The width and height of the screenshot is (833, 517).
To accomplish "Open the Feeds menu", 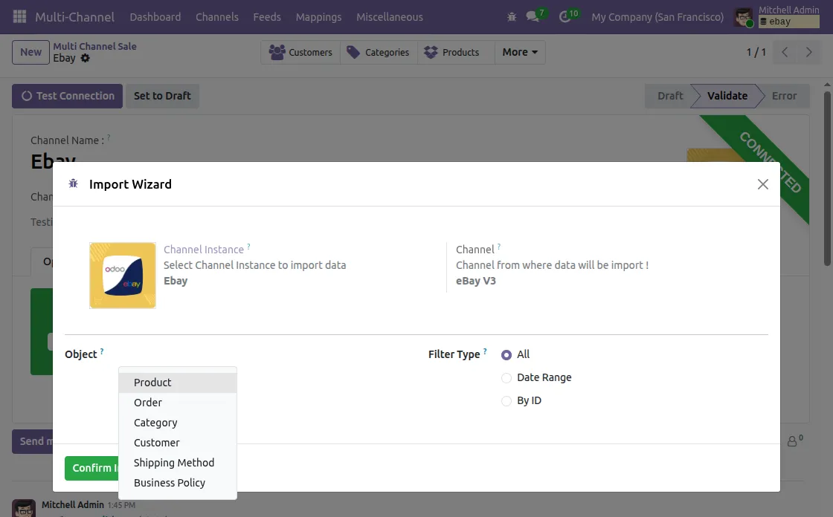I will point(267,17).
